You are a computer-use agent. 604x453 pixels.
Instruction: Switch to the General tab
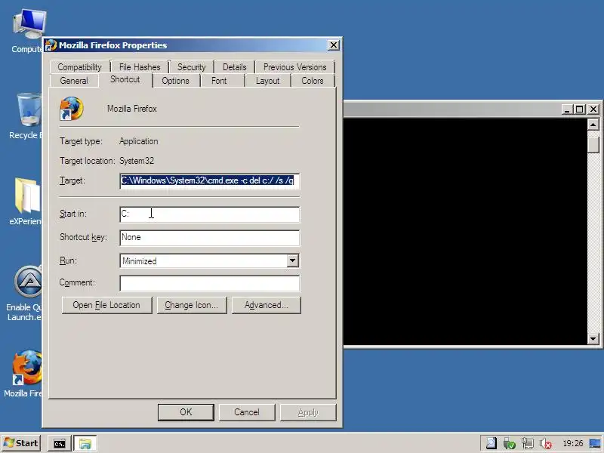coord(74,81)
